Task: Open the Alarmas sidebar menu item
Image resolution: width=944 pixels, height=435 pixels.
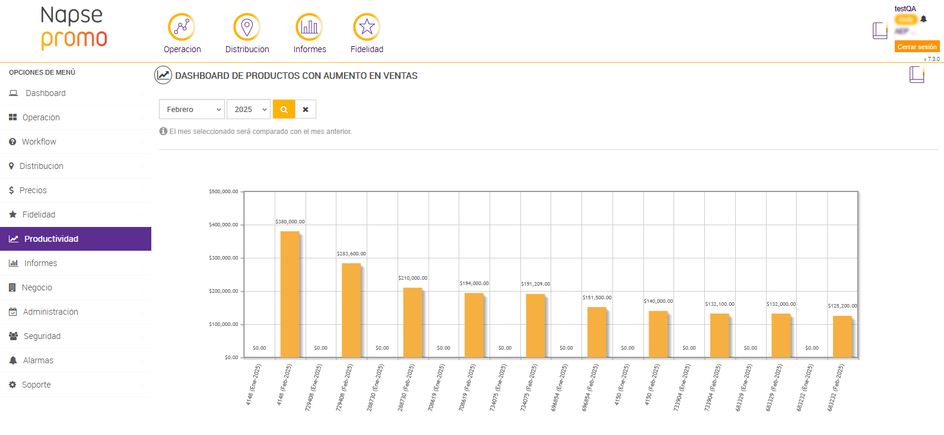Action: [x=75, y=360]
